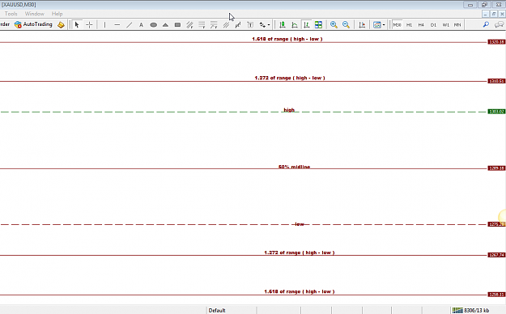Choose the triangle shape tool
This screenshot has width=506, height=314.
click(x=165, y=25)
